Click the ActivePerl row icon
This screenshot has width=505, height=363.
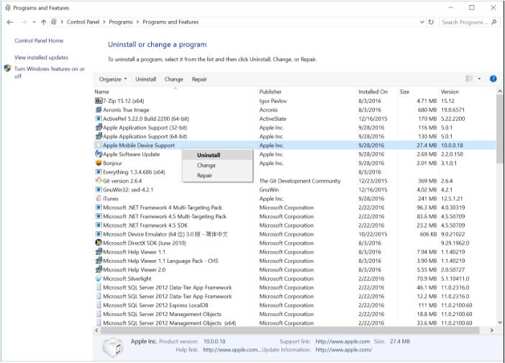(99, 119)
